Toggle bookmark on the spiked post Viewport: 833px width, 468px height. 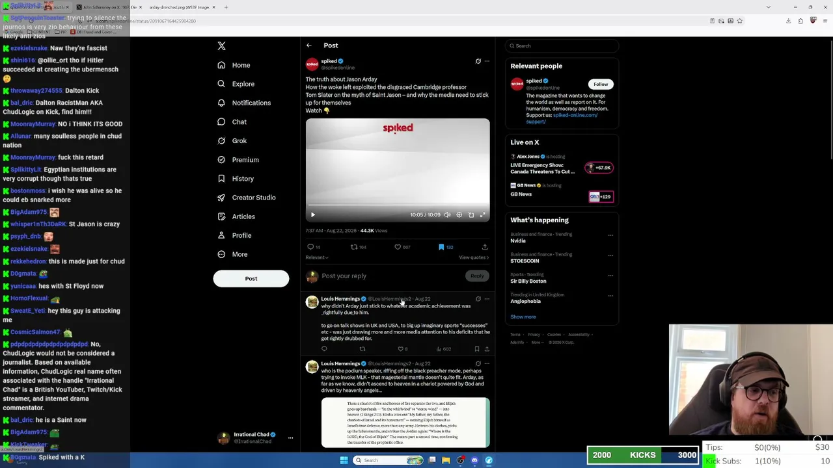pyautogui.click(x=441, y=247)
